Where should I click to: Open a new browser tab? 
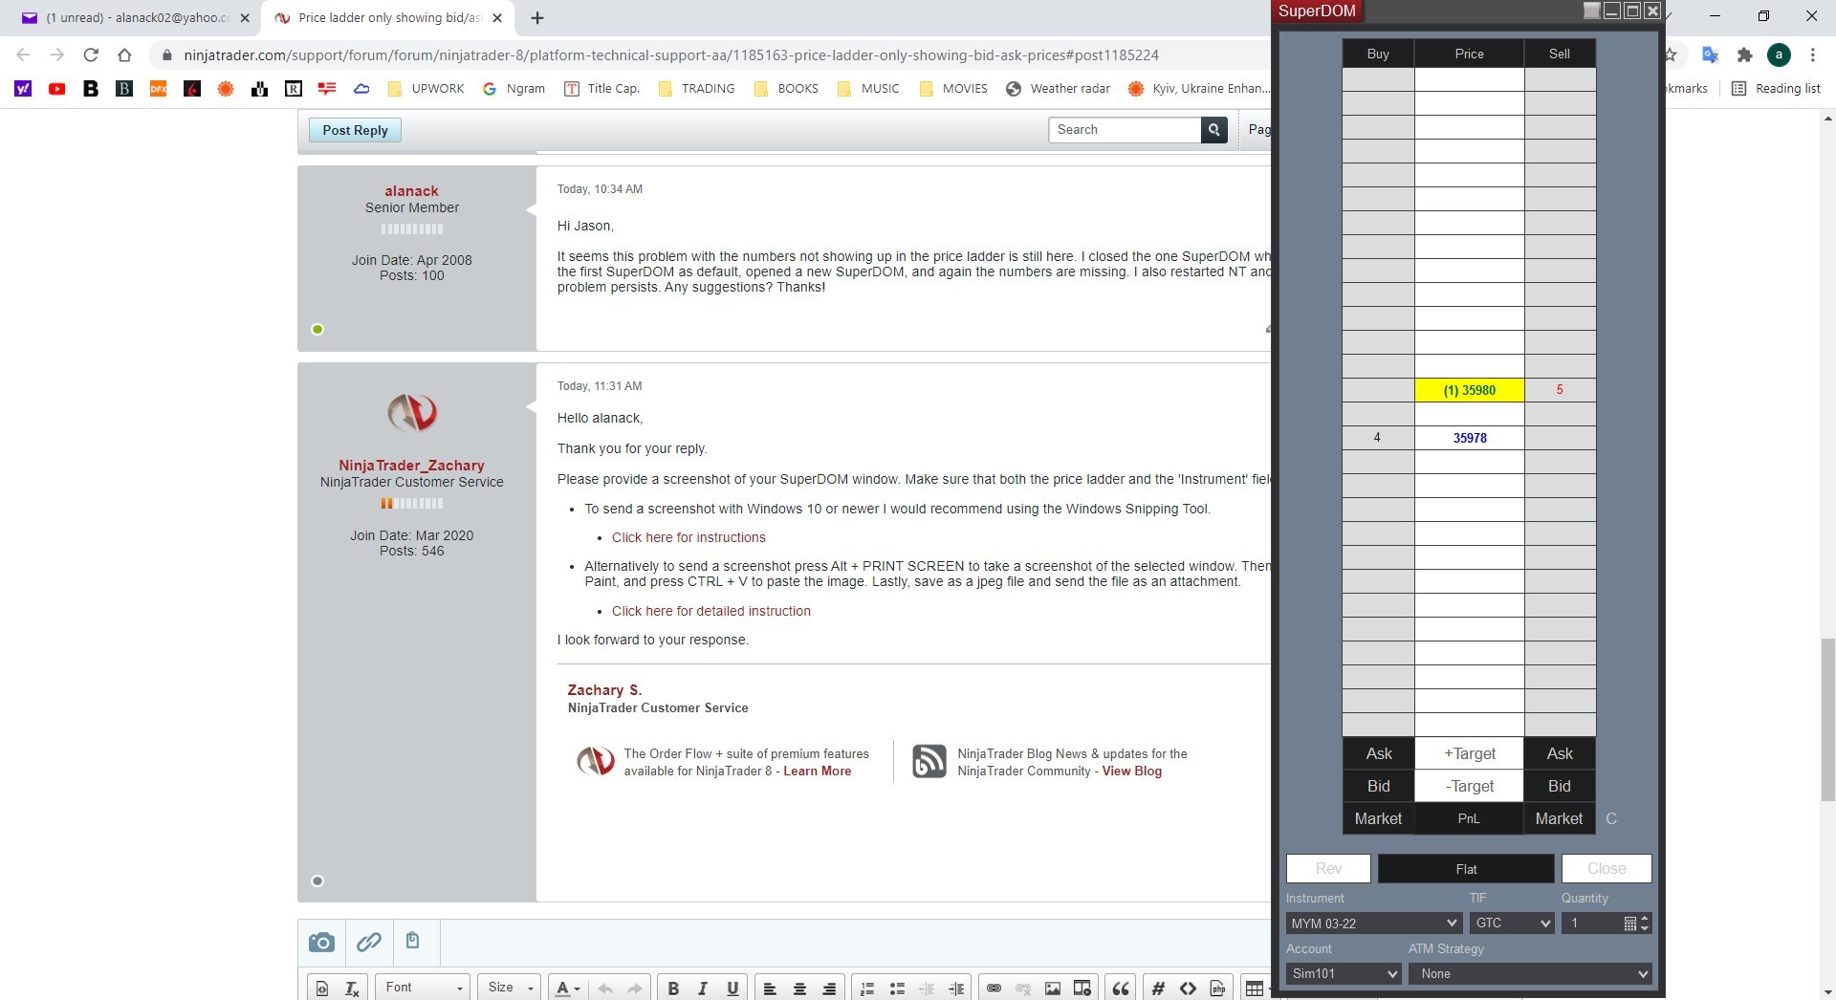click(537, 18)
